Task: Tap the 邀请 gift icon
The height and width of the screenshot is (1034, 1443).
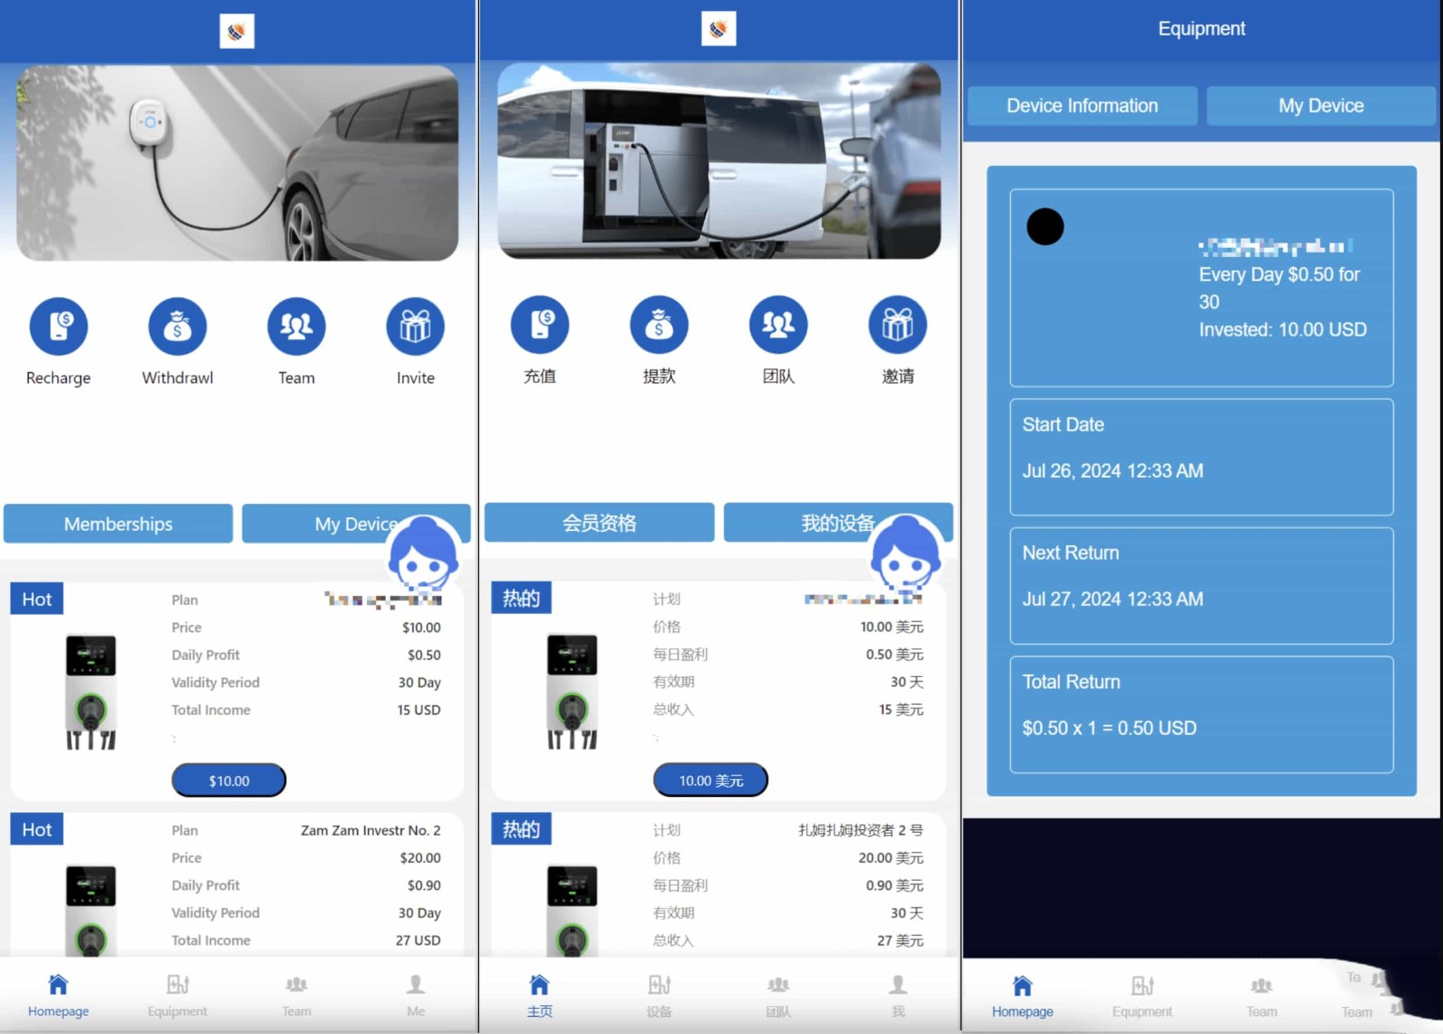Action: pos(897,325)
